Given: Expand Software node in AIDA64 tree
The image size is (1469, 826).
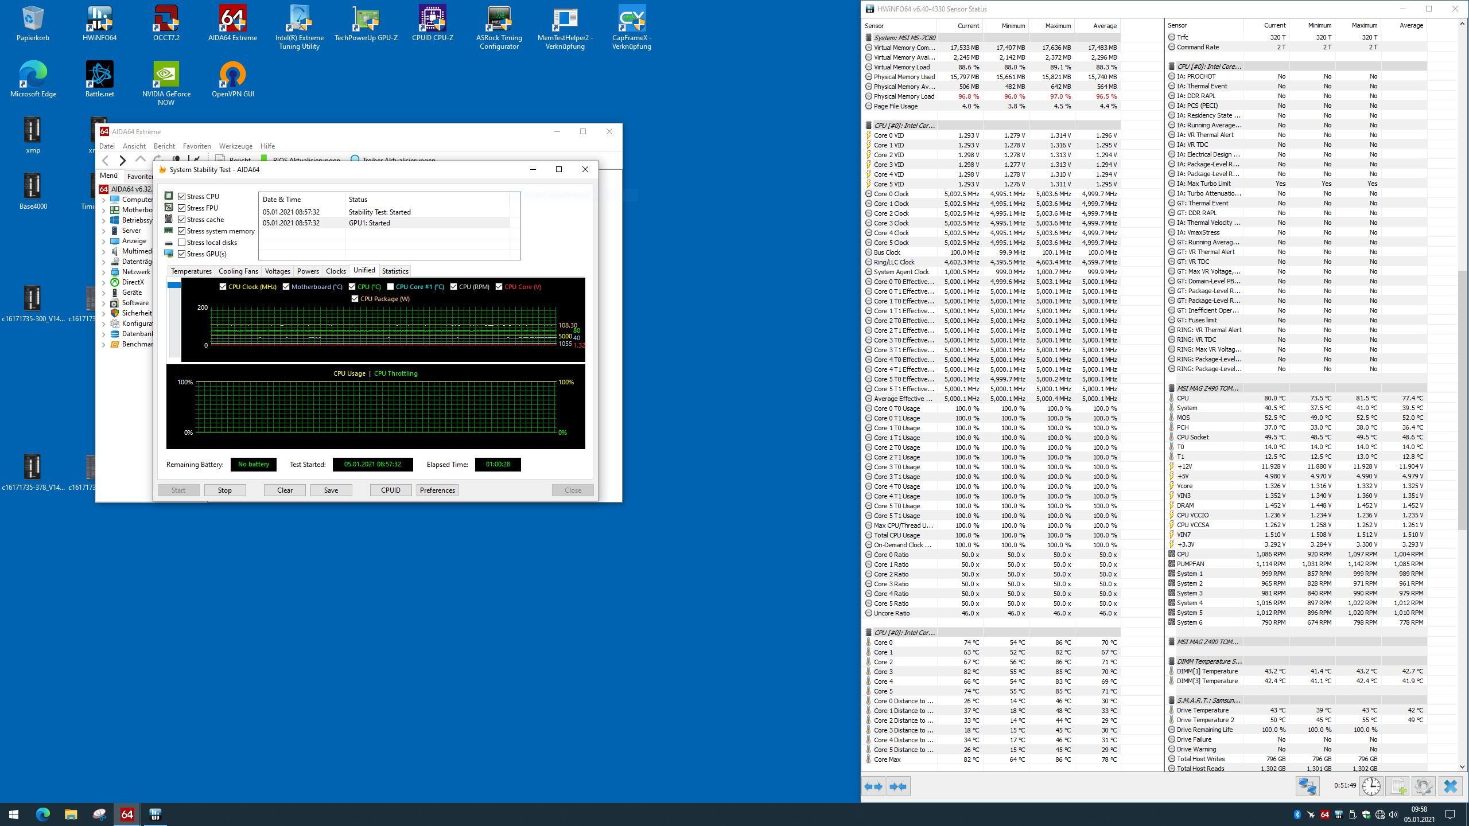Looking at the screenshot, I should [x=104, y=303].
